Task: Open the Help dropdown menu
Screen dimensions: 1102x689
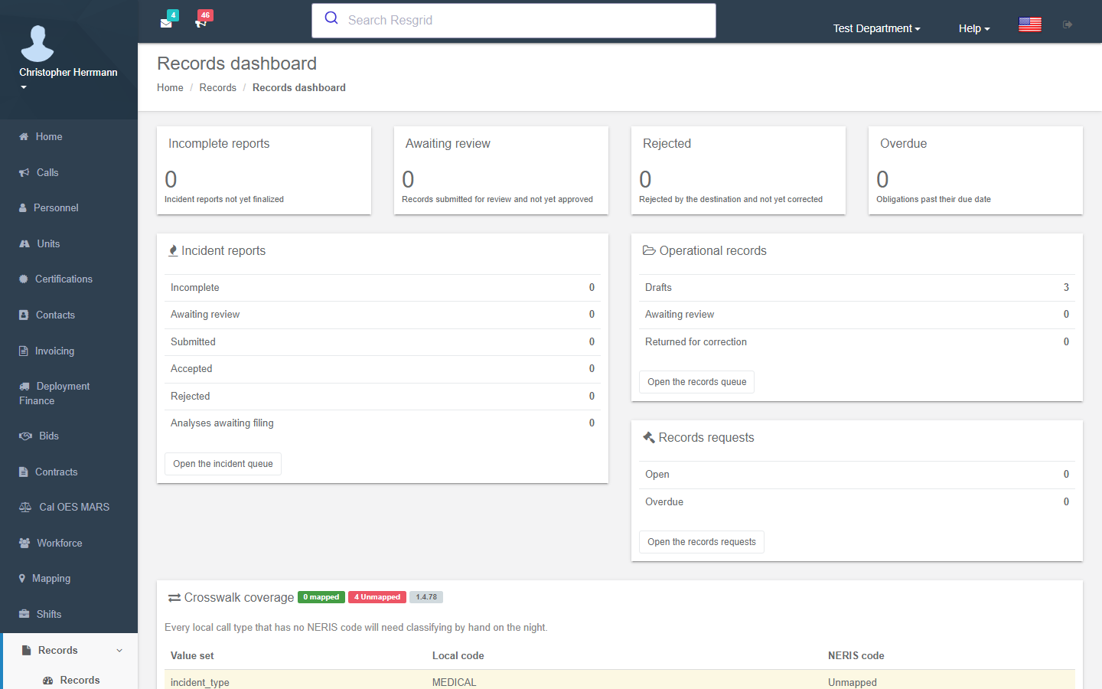Action: (974, 28)
